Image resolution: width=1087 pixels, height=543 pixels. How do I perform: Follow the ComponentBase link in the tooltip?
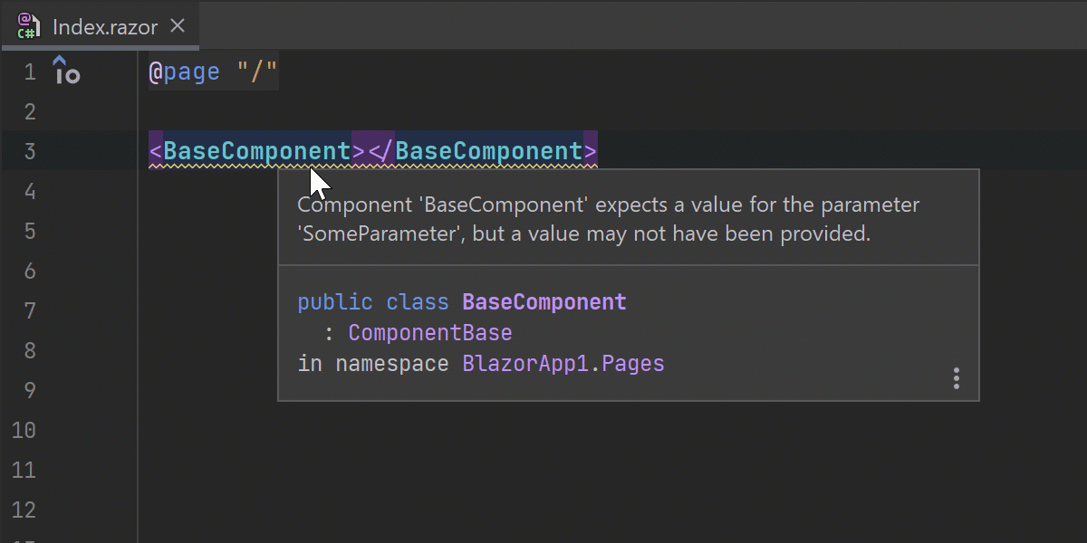pyautogui.click(x=430, y=333)
